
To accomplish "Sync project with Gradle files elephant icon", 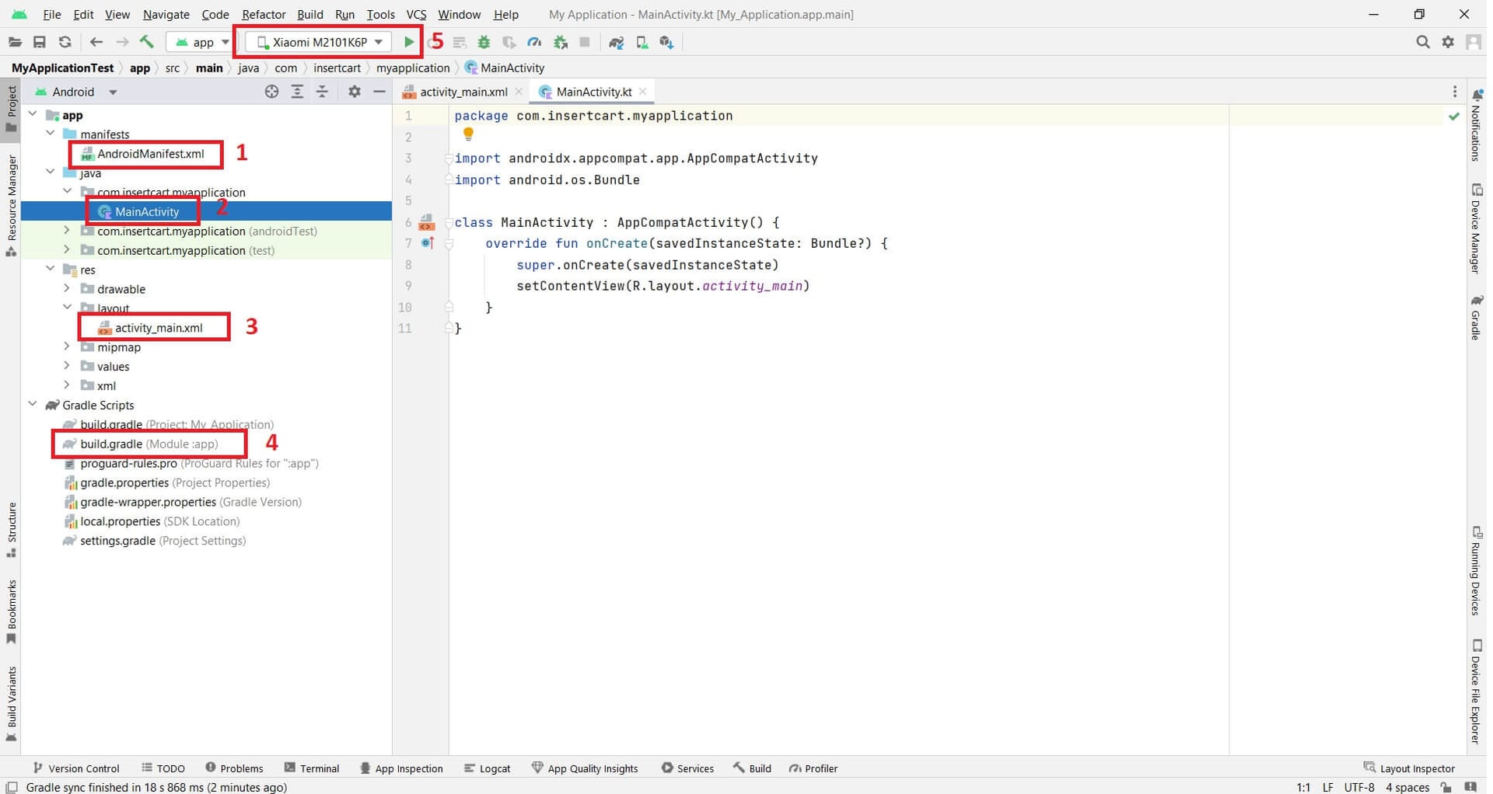I will click(x=617, y=42).
